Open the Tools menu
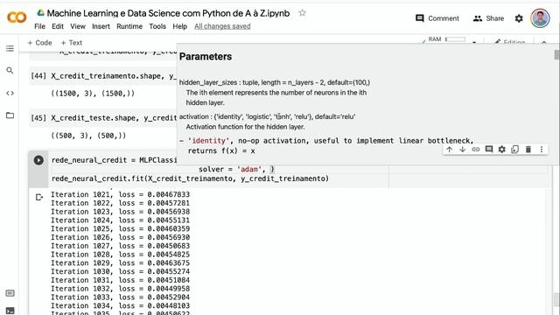This screenshot has width=560, height=315. pyautogui.click(x=157, y=26)
